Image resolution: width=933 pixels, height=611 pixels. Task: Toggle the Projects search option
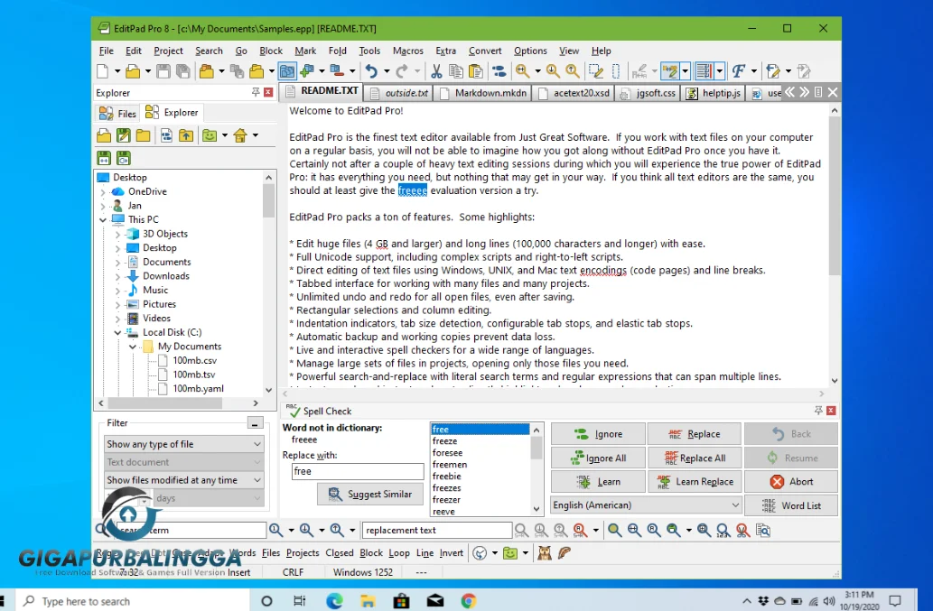click(x=303, y=552)
